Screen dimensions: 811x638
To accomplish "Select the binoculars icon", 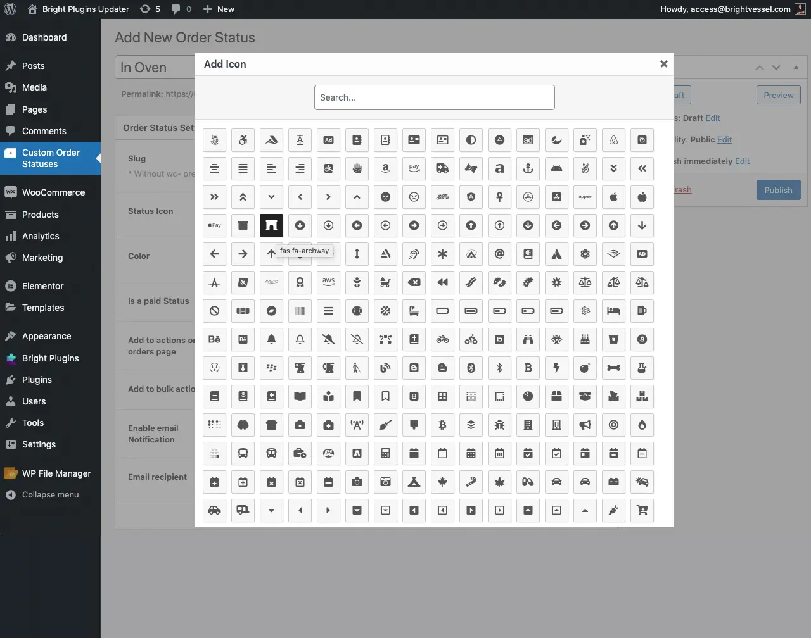I will [x=528, y=339].
